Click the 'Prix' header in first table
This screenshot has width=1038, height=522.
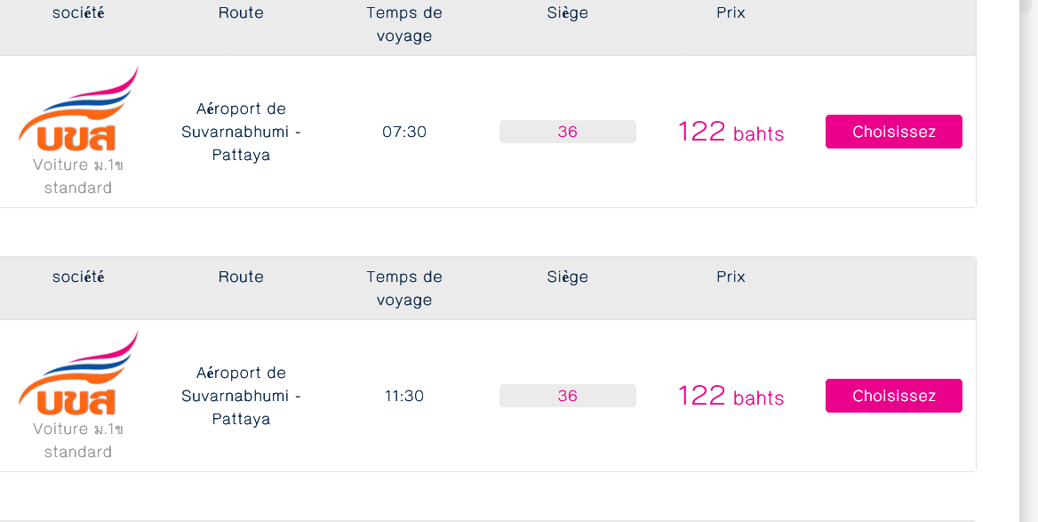[731, 13]
